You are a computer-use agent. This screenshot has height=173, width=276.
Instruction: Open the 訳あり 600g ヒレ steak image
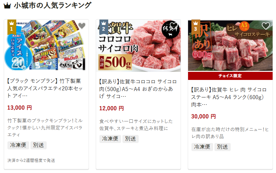tap(230, 45)
